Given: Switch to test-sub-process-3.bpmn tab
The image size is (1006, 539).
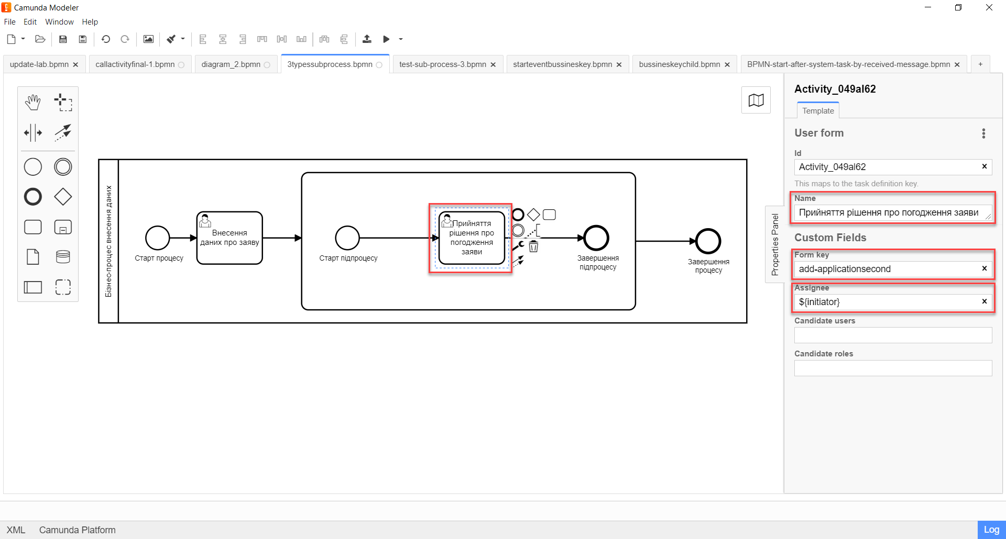Looking at the screenshot, I should [x=443, y=64].
